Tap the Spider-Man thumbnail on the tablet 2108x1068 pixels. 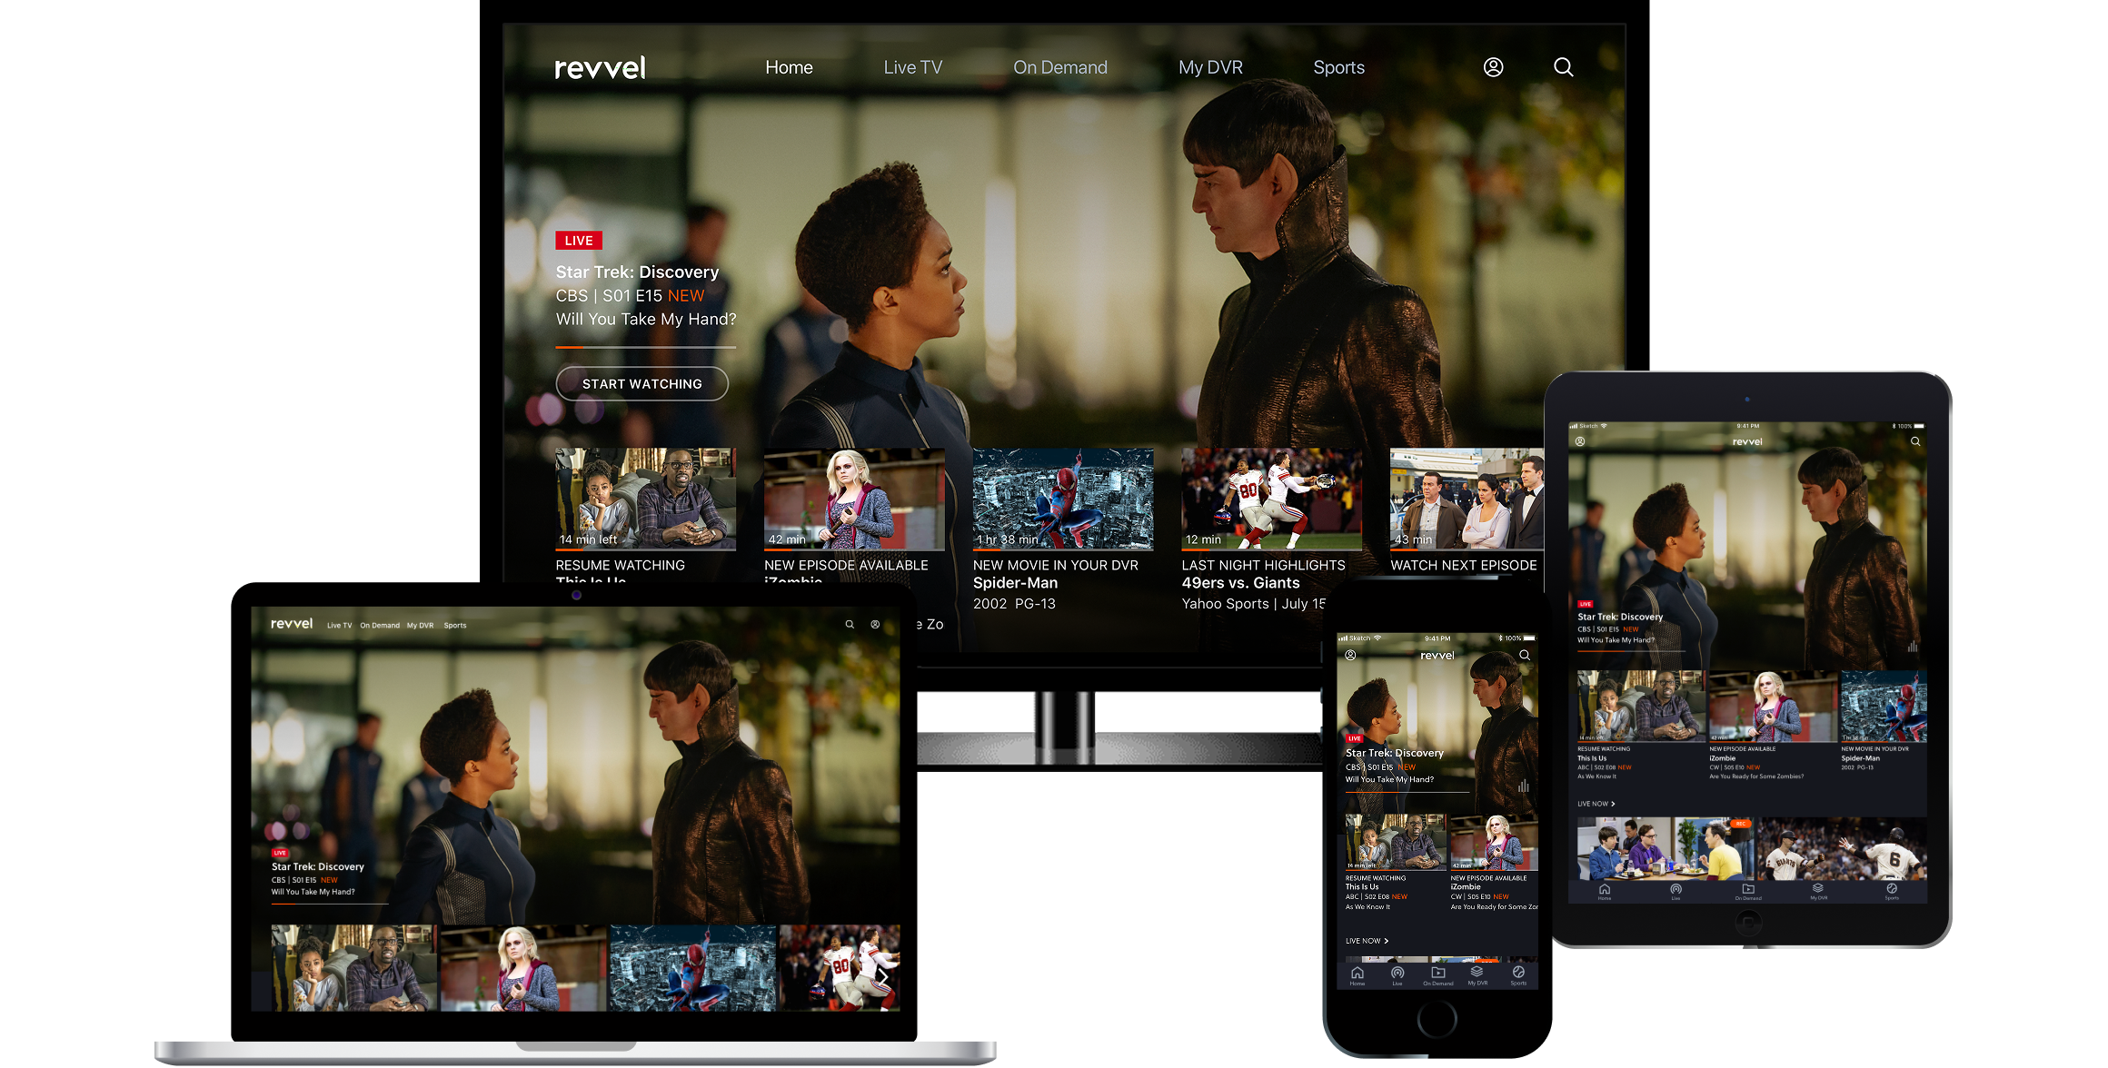click(1884, 707)
